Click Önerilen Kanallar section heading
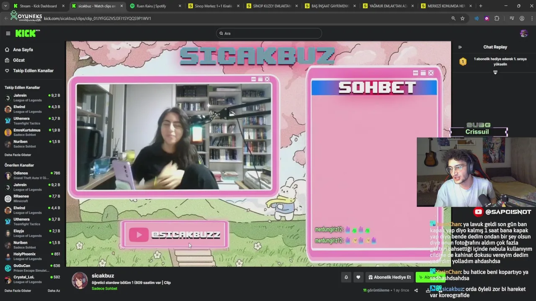The height and width of the screenshot is (301, 536). (19, 165)
